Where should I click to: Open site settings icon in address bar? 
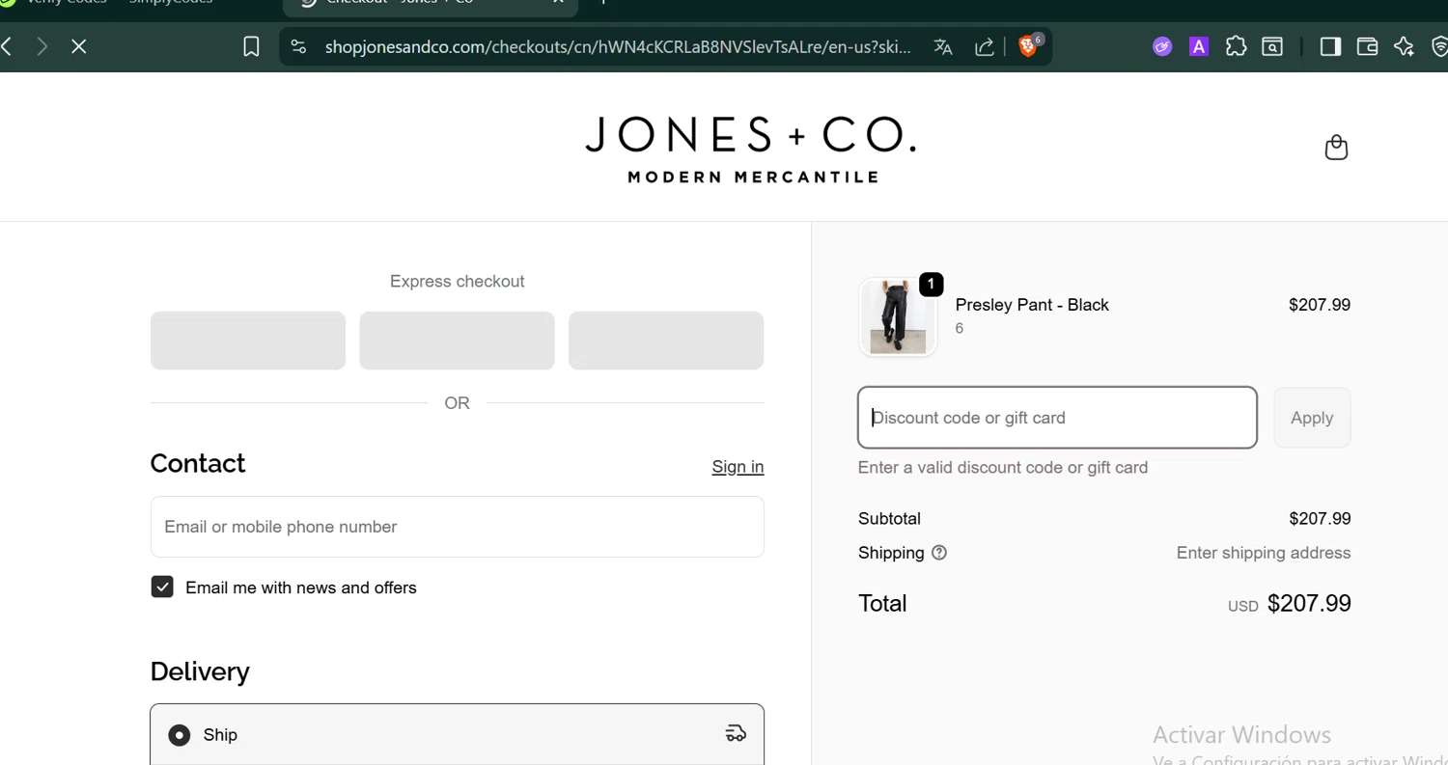pos(298,46)
